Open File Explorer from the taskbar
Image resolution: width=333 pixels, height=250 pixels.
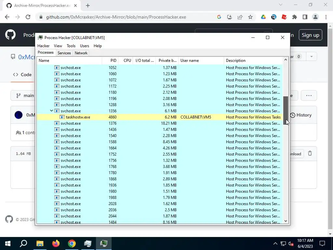40,243
